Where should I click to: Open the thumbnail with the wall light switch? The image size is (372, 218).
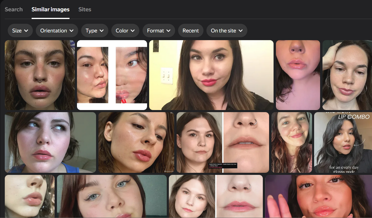(x=211, y=75)
